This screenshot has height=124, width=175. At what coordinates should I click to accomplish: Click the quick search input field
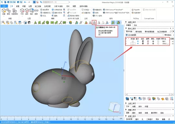click(56, 2)
